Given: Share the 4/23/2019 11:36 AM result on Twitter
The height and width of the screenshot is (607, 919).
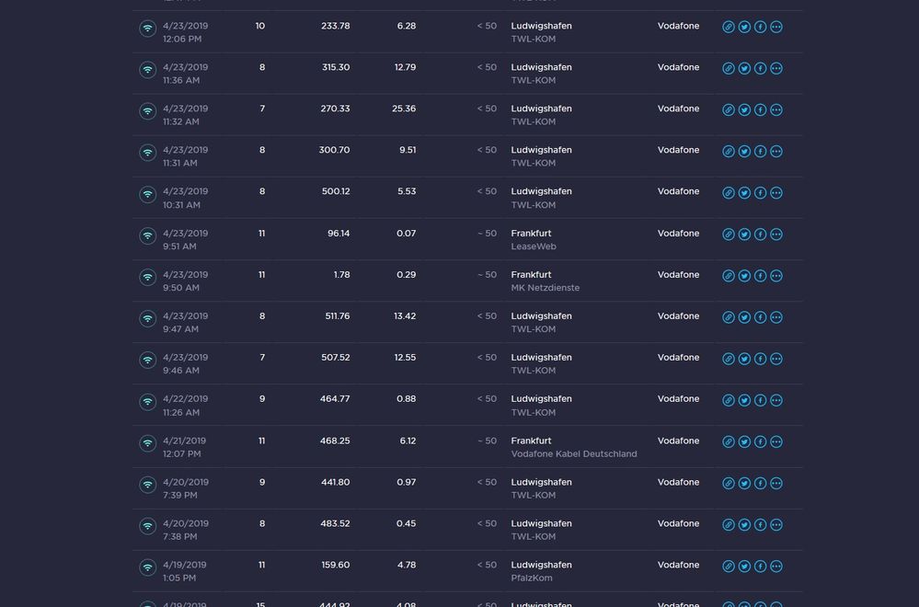Looking at the screenshot, I should [x=744, y=69].
